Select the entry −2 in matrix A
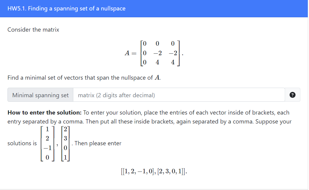 tap(157, 53)
